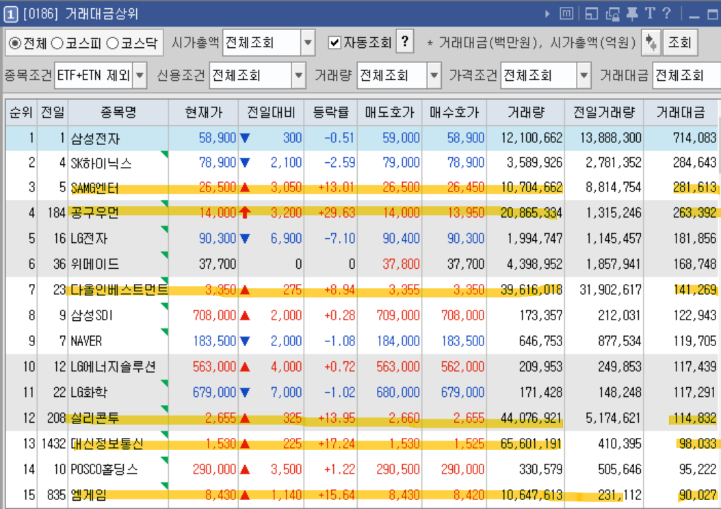
Task: Click the refresh arrows icon beside 조회
Action: coord(651,43)
